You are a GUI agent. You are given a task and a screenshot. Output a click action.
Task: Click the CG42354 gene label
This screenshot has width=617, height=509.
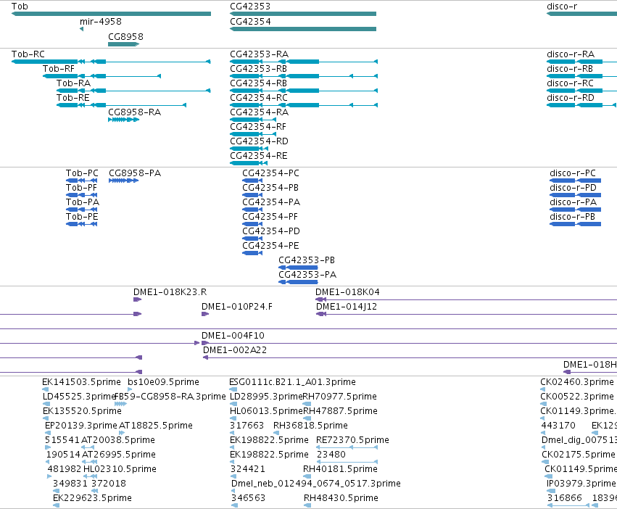(x=250, y=22)
